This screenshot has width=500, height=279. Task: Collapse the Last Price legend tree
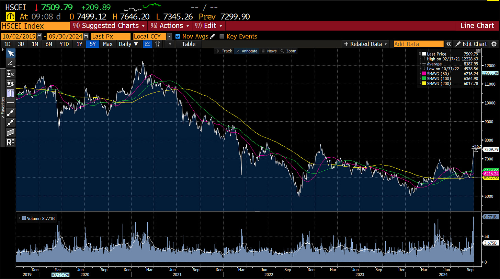coord(420,54)
